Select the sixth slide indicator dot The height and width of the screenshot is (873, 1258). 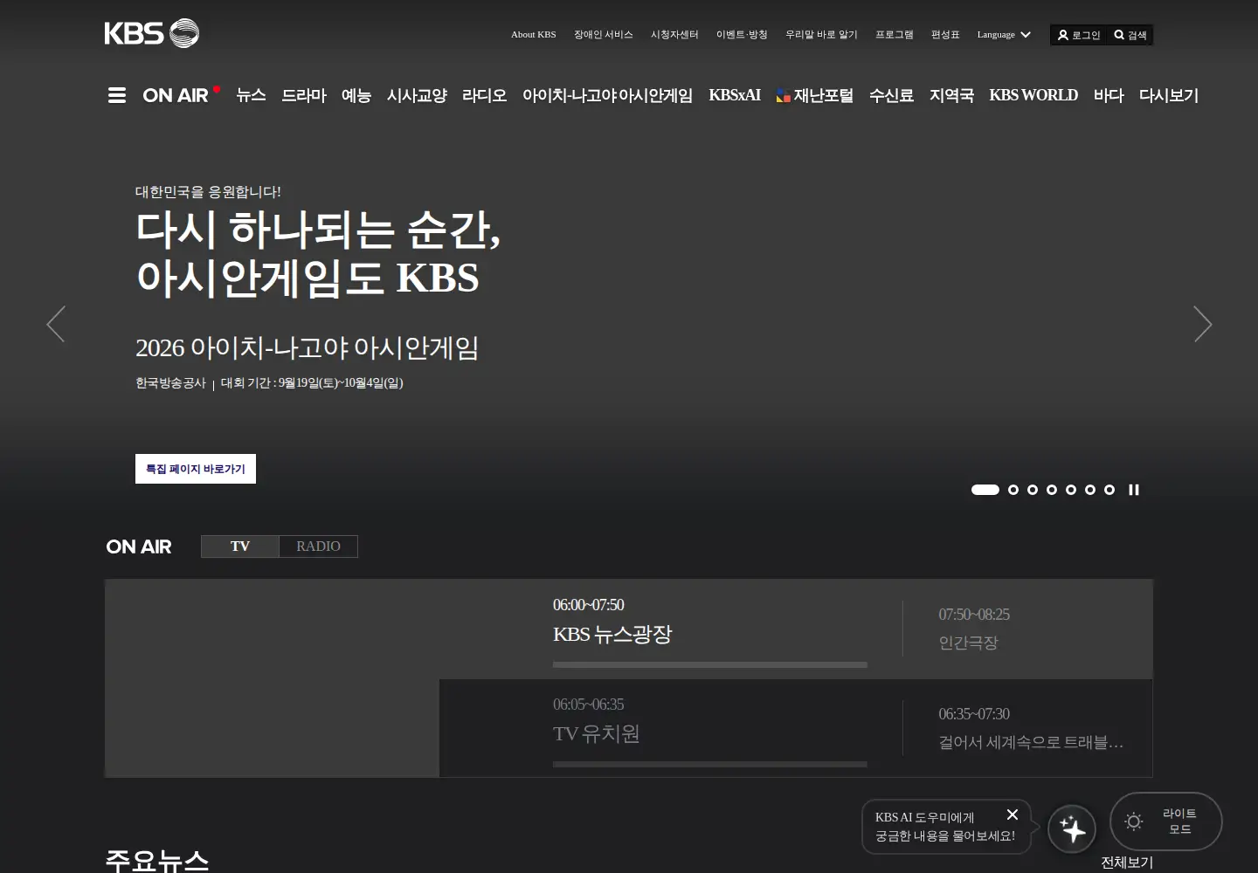tap(1090, 490)
